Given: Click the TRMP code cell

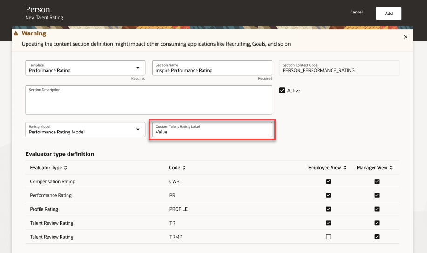Looking at the screenshot, I should point(176,237).
